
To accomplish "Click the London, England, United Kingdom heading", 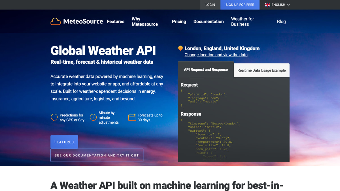I will tap(222, 48).
